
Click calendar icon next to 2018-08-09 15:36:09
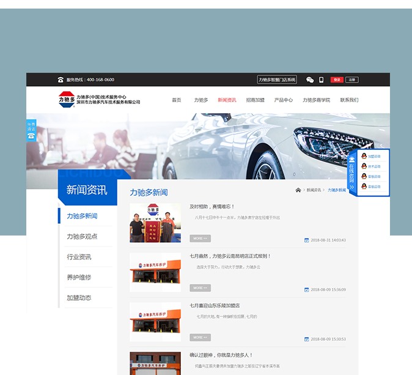pyautogui.click(x=306, y=289)
